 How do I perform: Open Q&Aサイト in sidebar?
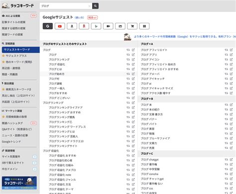click(x=17, y=129)
